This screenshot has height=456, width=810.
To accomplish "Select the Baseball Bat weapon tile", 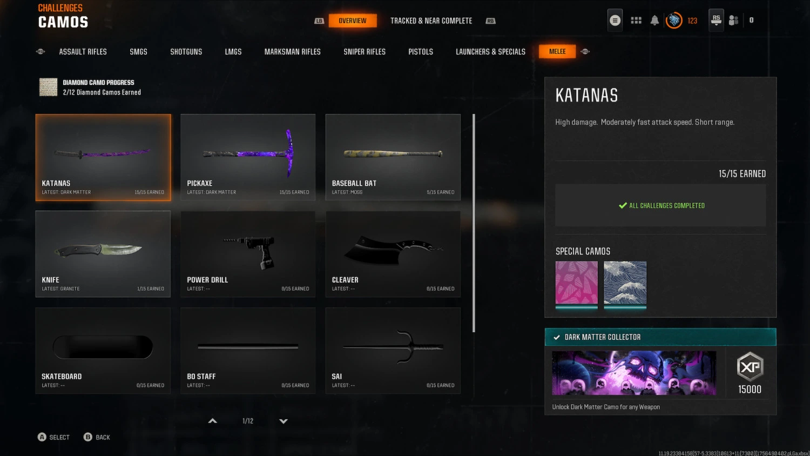I will click(x=393, y=157).
